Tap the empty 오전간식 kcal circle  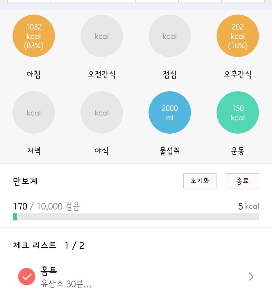pos(102,36)
